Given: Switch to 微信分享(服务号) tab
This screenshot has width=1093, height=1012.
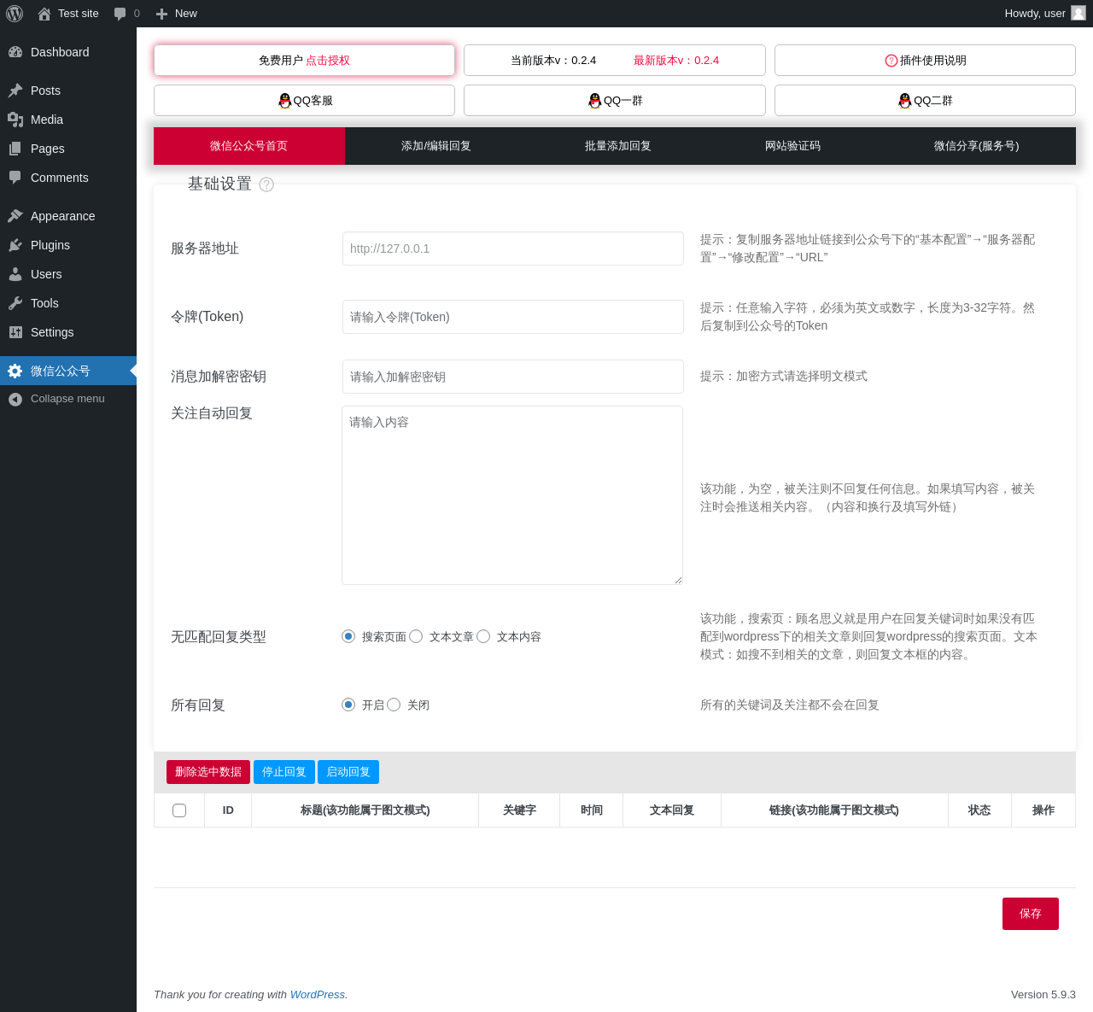Looking at the screenshot, I should [976, 146].
